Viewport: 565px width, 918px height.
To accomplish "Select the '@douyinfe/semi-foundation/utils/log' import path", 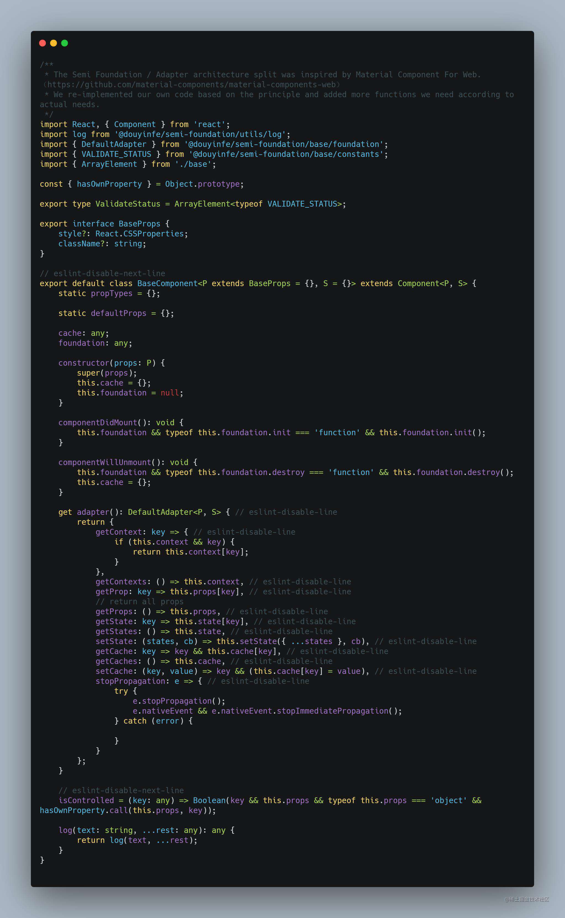I will pyautogui.click(x=200, y=134).
